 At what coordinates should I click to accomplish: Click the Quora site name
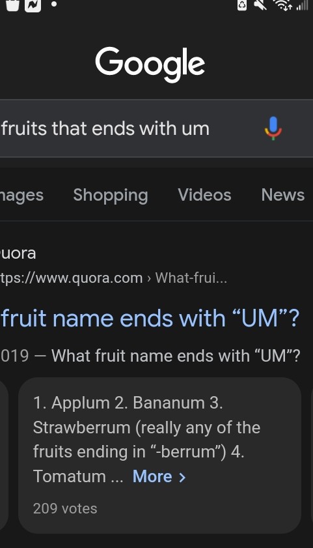pos(18,253)
